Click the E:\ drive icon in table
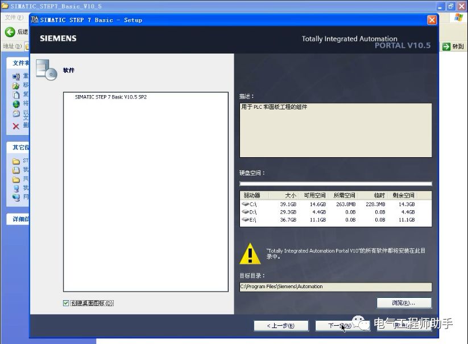This screenshot has width=468, height=344. click(245, 219)
